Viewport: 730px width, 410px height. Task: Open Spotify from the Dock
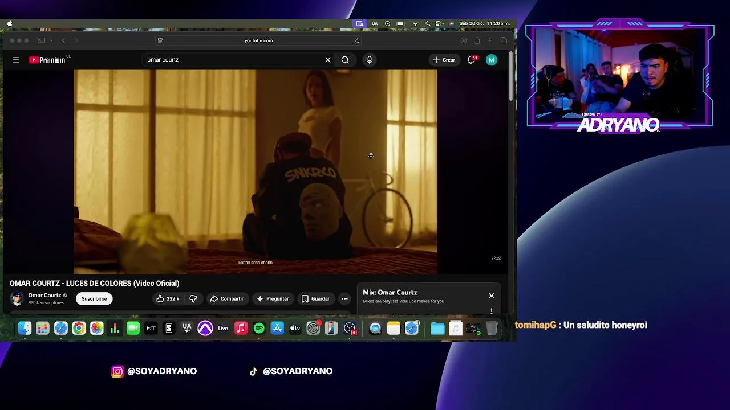coord(259,329)
